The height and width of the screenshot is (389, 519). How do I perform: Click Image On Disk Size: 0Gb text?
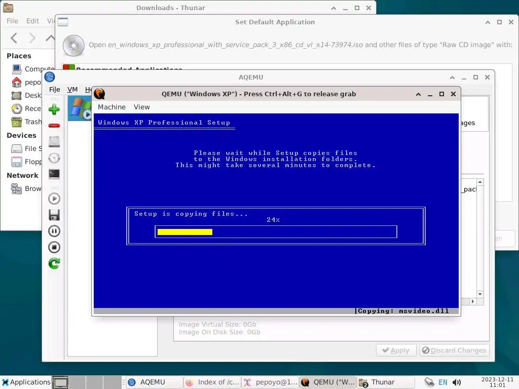point(219,332)
